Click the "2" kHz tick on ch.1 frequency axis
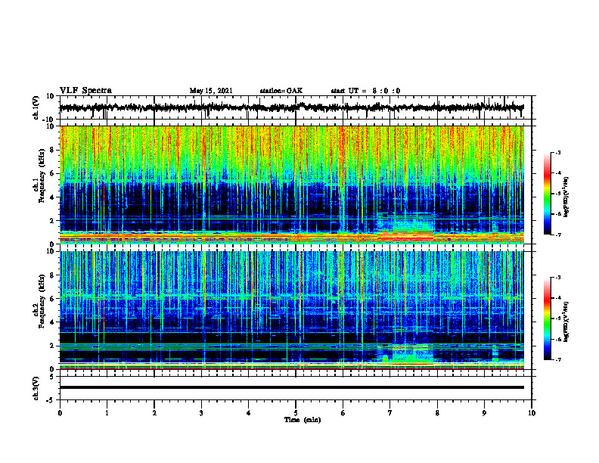 (54, 221)
